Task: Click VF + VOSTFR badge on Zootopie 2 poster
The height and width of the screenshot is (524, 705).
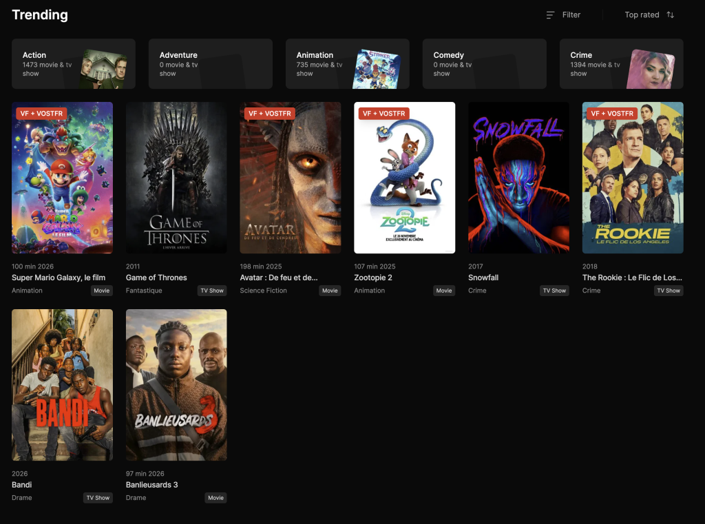Action: click(x=384, y=114)
